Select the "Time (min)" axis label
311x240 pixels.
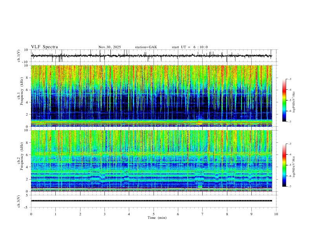[157, 218]
